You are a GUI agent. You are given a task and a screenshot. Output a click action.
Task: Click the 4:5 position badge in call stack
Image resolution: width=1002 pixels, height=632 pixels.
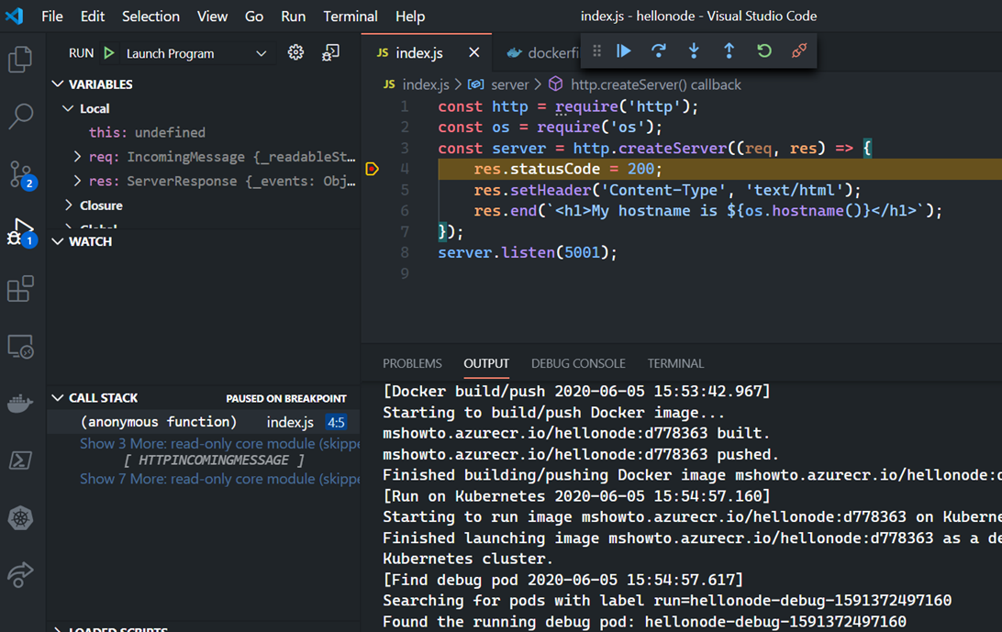tap(336, 422)
